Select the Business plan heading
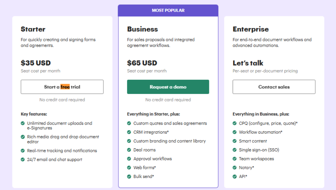 coord(142,29)
